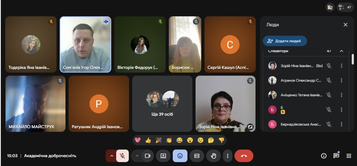Leave the call with red hang-up button
Image resolution: width=357 pixels, height=166 pixels.
click(244, 156)
